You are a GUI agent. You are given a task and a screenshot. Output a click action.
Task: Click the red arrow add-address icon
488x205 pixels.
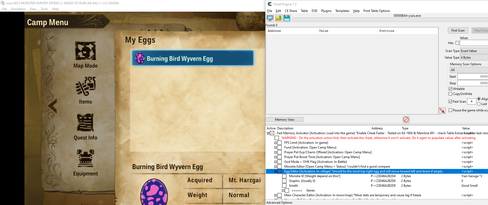(442, 111)
